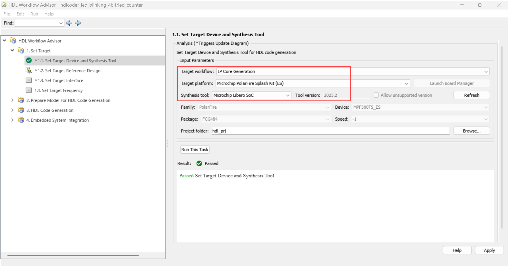Click the Project folder text field
Image resolution: width=509 pixels, height=267 pixels.
tap(330, 131)
